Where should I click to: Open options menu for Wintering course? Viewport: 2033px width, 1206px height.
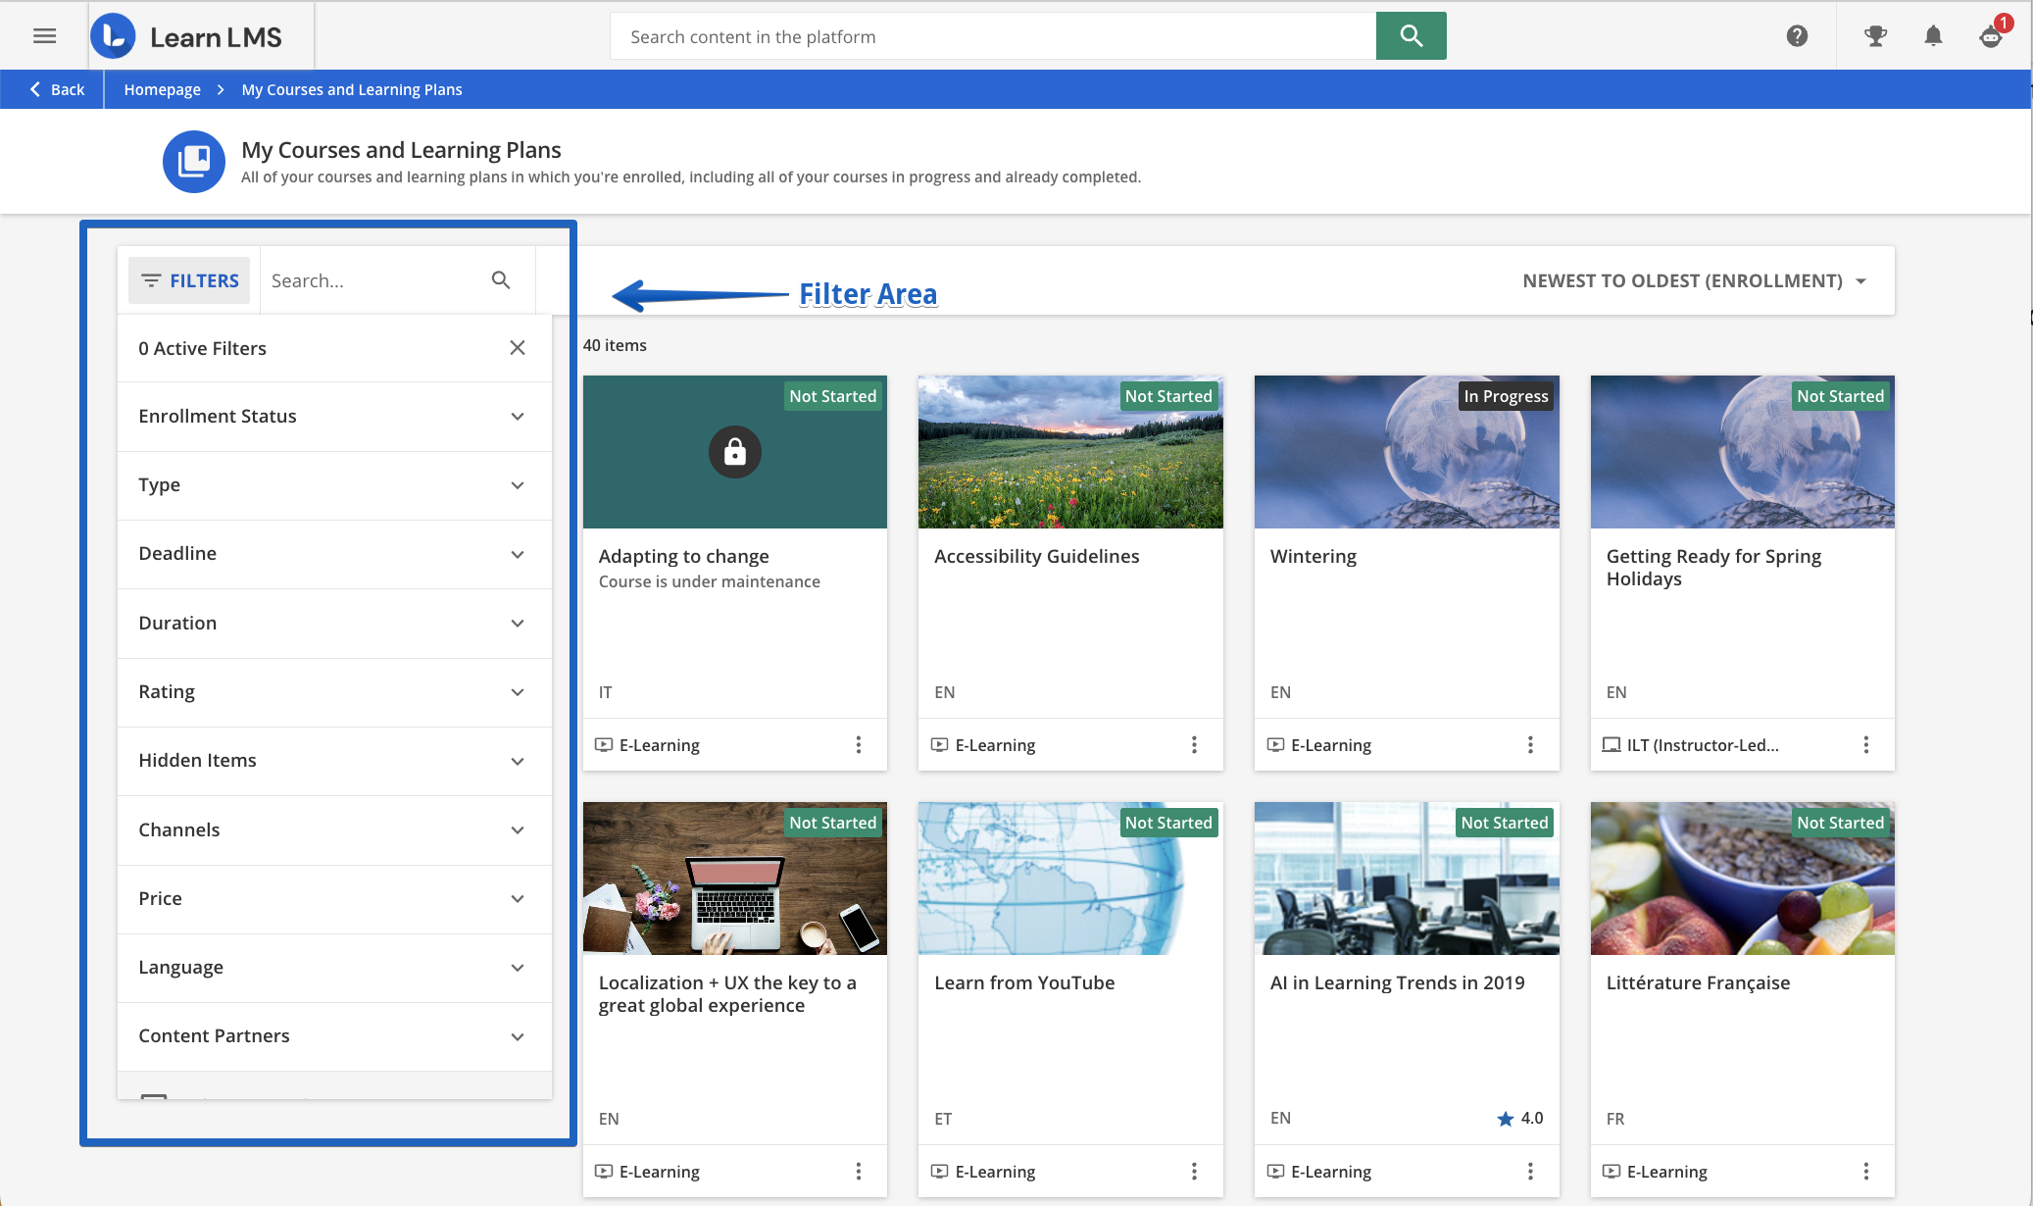pyautogui.click(x=1529, y=745)
